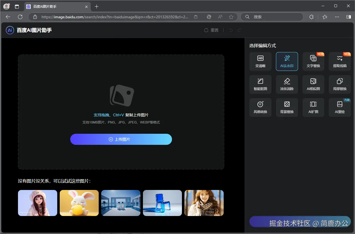Switch to the 百度AI图片助手 browser tab
The width and height of the screenshot is (355, 234).
click(55, 6)
